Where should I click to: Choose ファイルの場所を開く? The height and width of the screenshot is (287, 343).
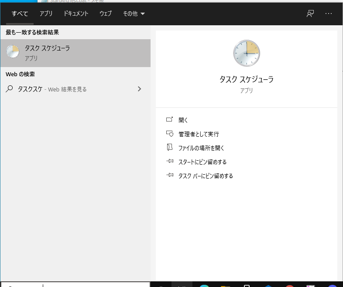pyautogui.click(x=201, y=148)
